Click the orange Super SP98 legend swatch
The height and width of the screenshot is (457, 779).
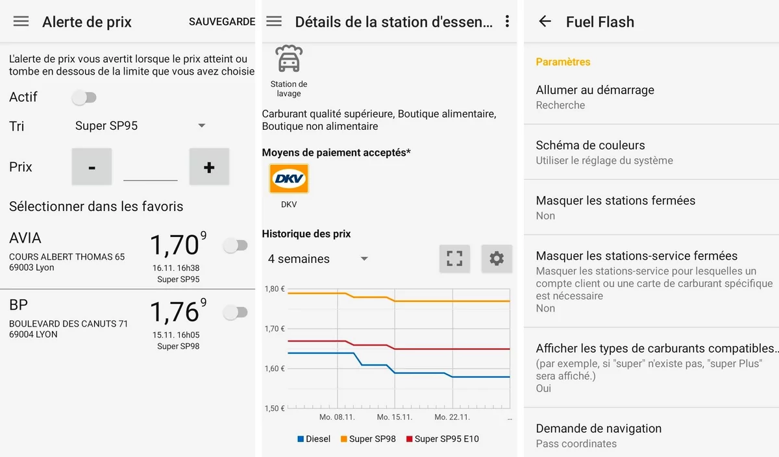click(343, 439)
